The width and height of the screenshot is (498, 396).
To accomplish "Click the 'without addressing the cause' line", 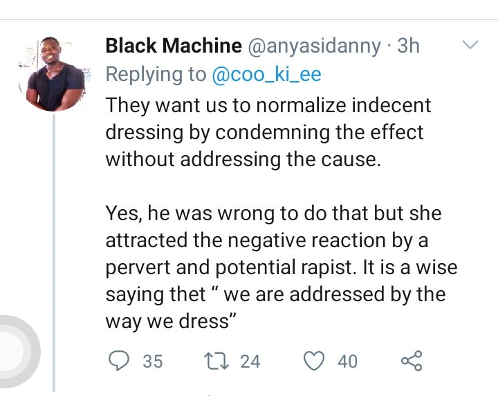I will [x=243, y=159].
